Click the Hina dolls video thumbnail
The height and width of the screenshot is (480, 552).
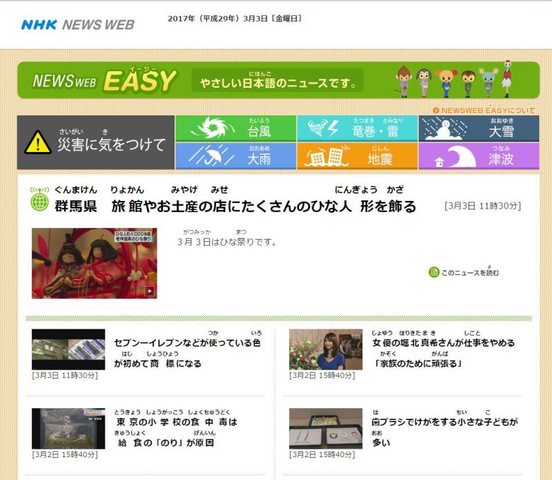click(x=94, y=263)
